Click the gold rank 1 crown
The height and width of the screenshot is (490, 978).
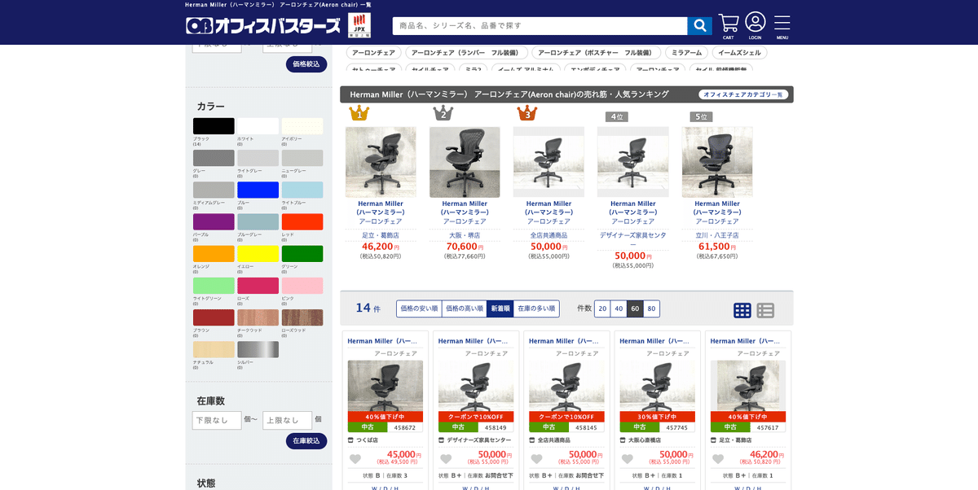pos(359,113)
